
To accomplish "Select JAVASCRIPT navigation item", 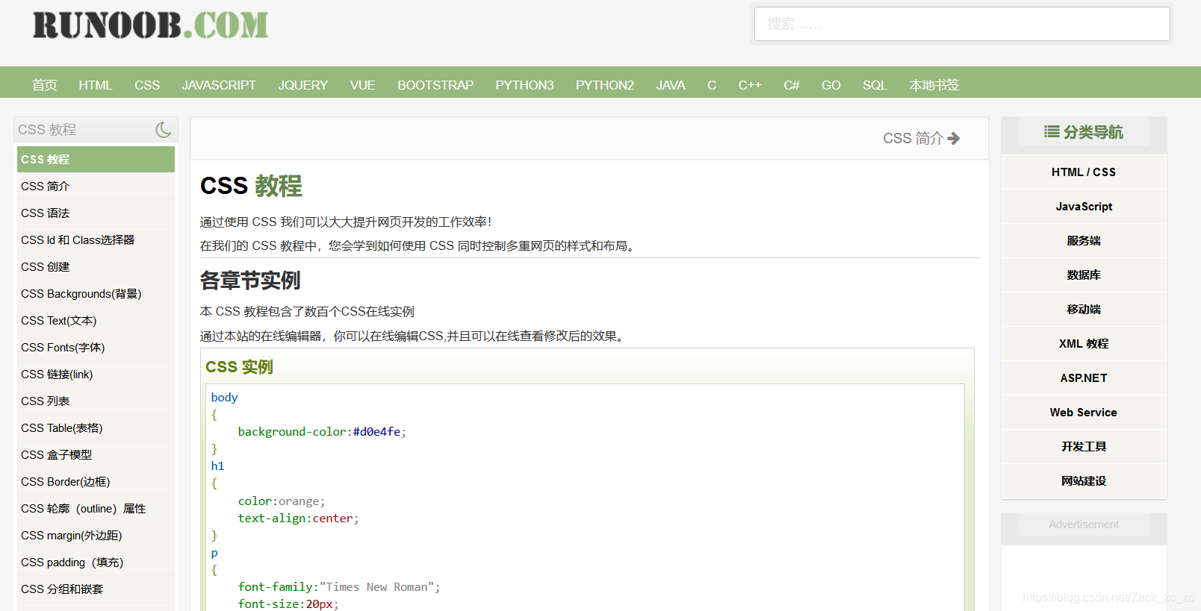I will coord(219,85).
